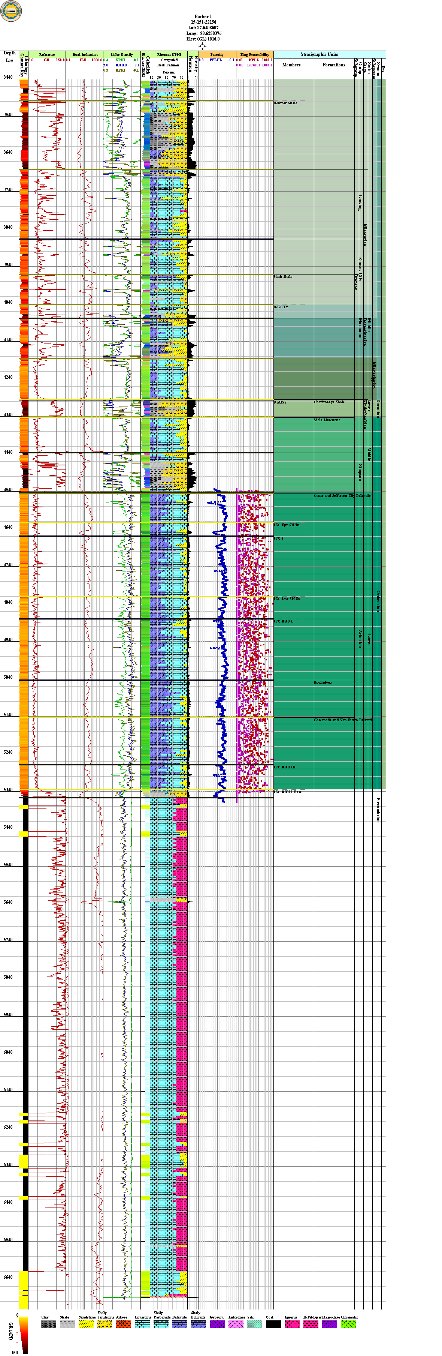Image resolution: width=442 pixels, height=1356 pixels.
Task: Select the Clay gray legend icon
Action: [48, 1324]
